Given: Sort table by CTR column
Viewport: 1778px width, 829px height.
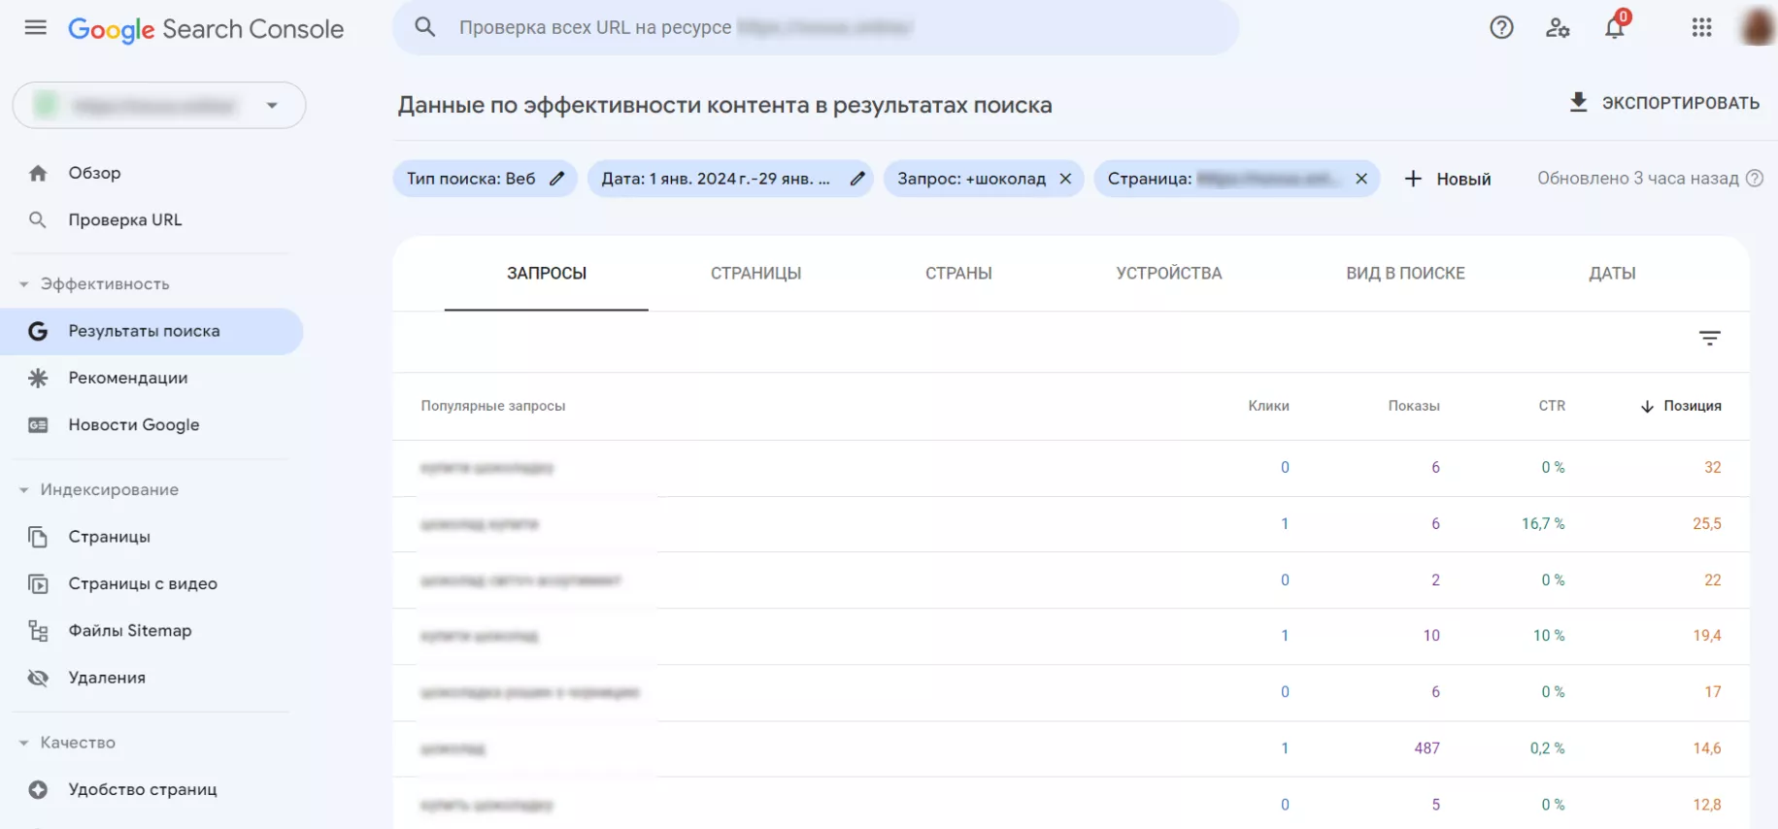Looking at the screenshot, I should 1552,406.
